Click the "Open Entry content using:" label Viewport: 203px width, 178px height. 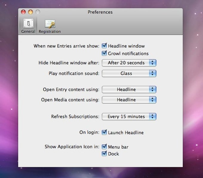tap(71, 89)
